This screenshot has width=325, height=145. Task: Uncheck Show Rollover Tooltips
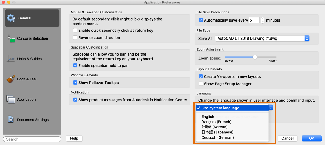(x=75, y=83)
